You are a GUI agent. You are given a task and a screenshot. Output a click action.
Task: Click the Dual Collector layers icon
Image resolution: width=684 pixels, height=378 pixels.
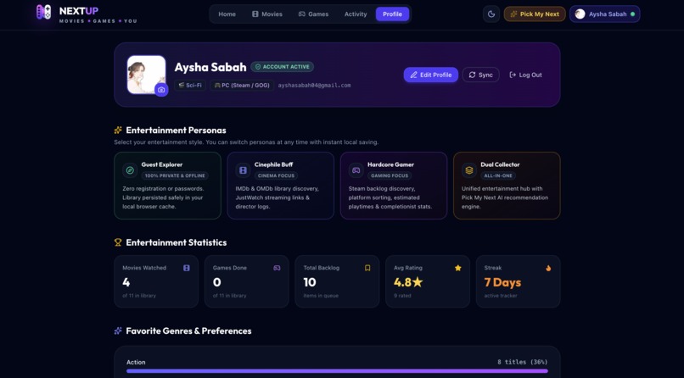pyautogui.click(x=469, y=170)
